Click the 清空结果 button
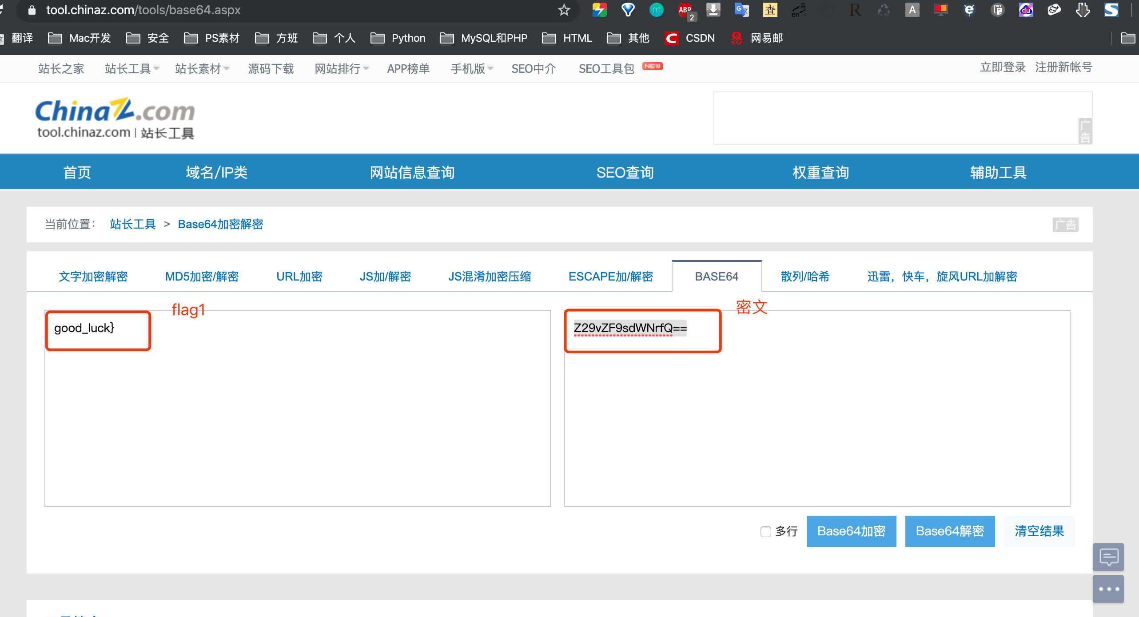Image resolution: width=1139 pixels, height=617 pixels. tap(1039, 531)
